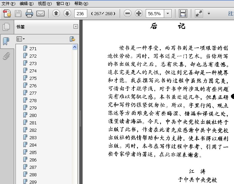Image resolution: width=234 pixels, height=184 pixels.
Task: Click the zoom percentage field 56.5%
Action: 155,13
